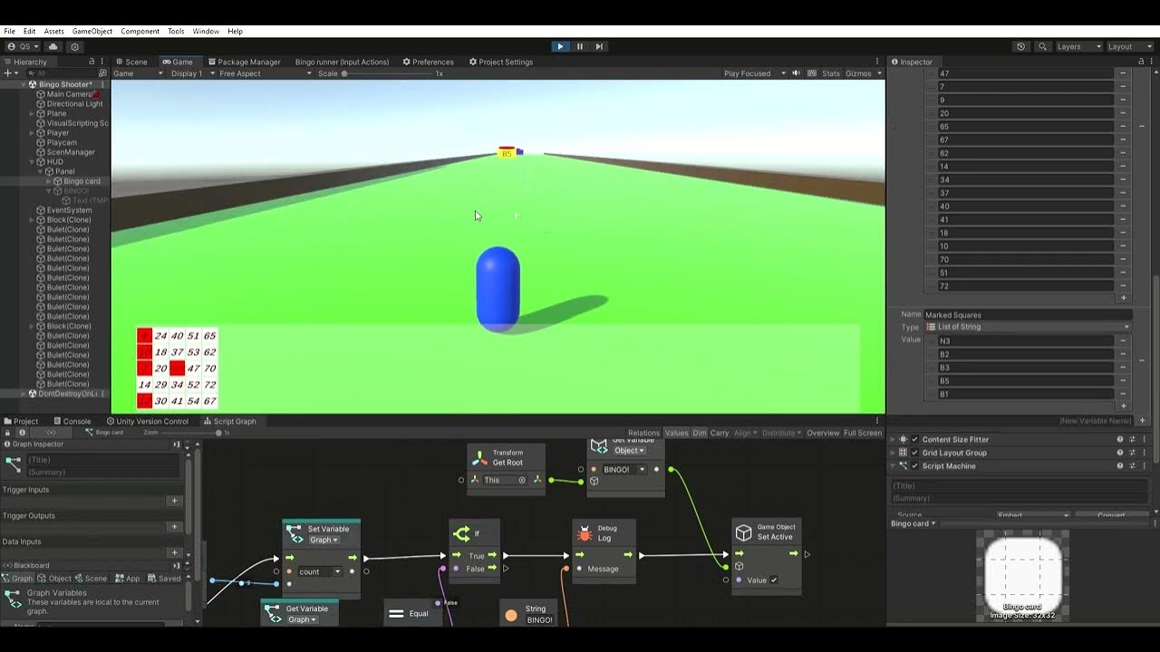Remove the Marked Squares N3 entry
This screenshot has width=1160, height=652.
point(1123,340)
